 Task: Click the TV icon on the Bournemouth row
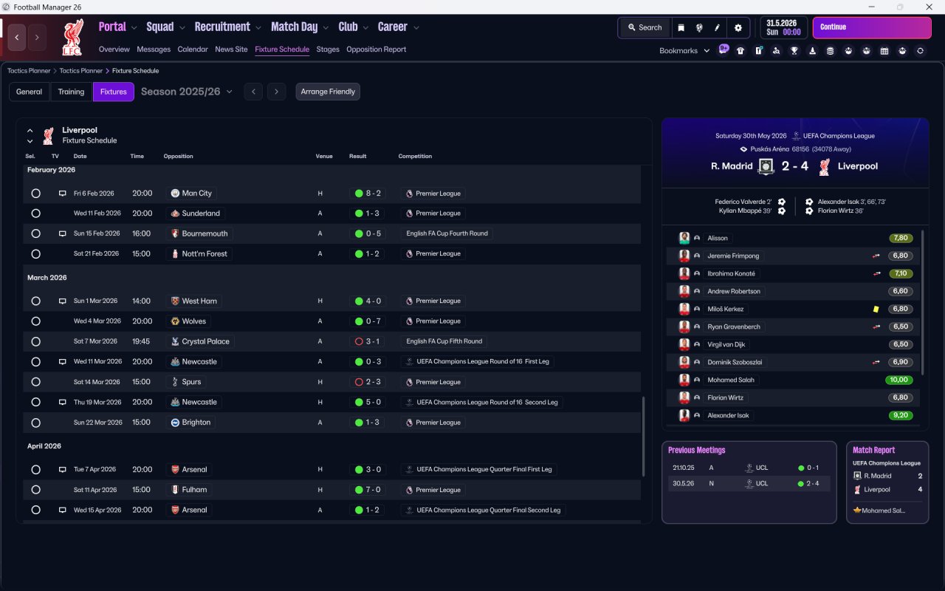pyautogui.click(x=63, y=233)
